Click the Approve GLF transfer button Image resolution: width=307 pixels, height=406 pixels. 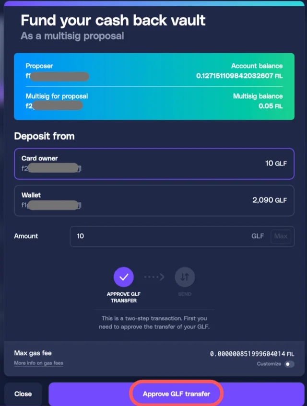pyautogui.click(x=176, y=394)
